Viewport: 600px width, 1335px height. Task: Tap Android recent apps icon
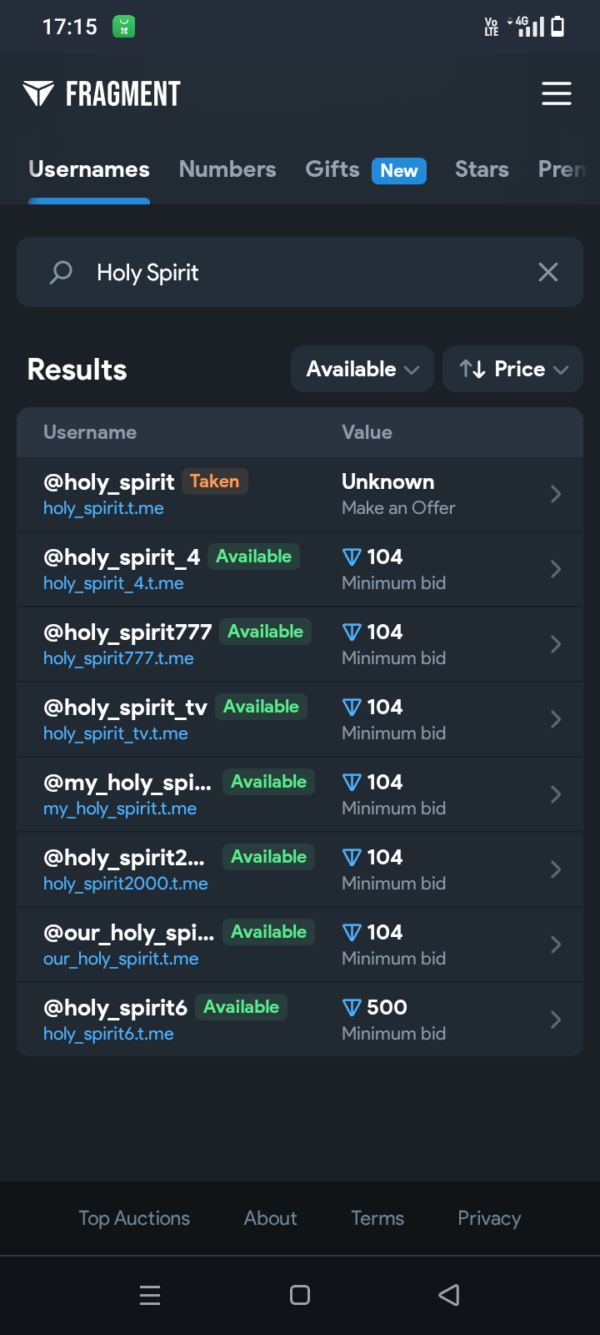150,1295
